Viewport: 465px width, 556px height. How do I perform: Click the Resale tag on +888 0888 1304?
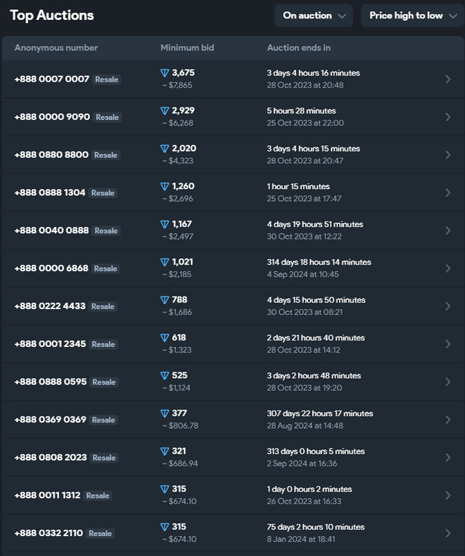[103, 192]
